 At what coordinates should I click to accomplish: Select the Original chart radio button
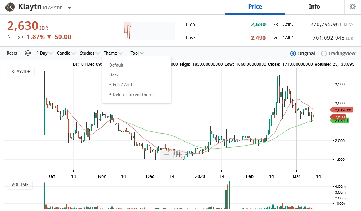[x=293, y=53]
